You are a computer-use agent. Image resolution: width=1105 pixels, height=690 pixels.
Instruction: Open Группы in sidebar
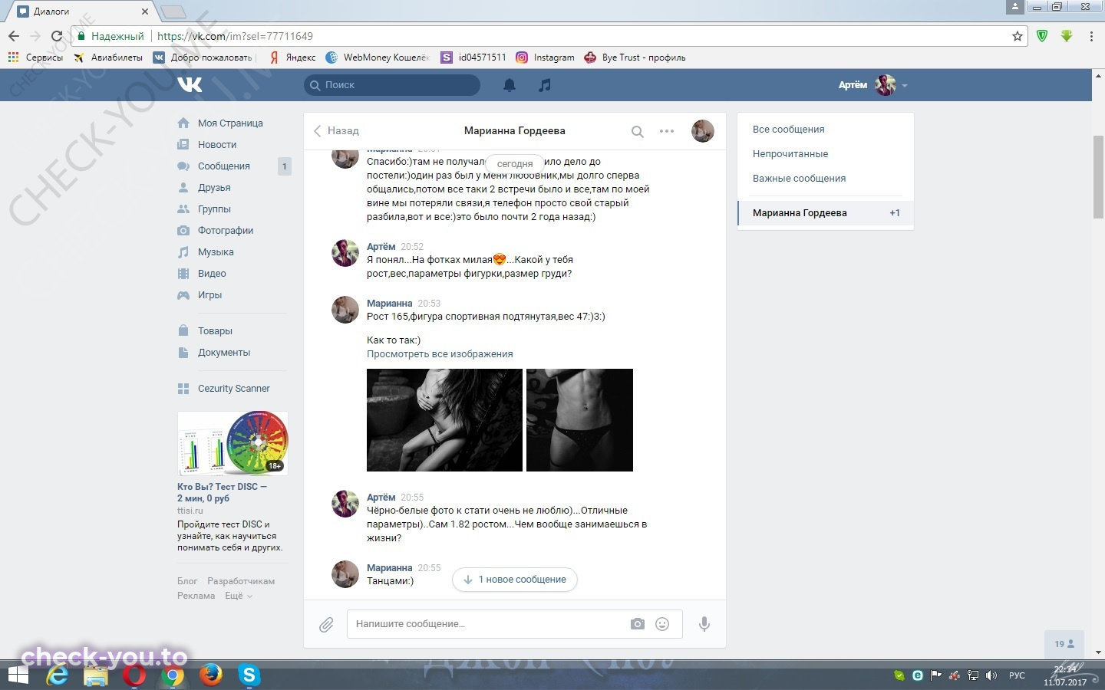point(214,209)
